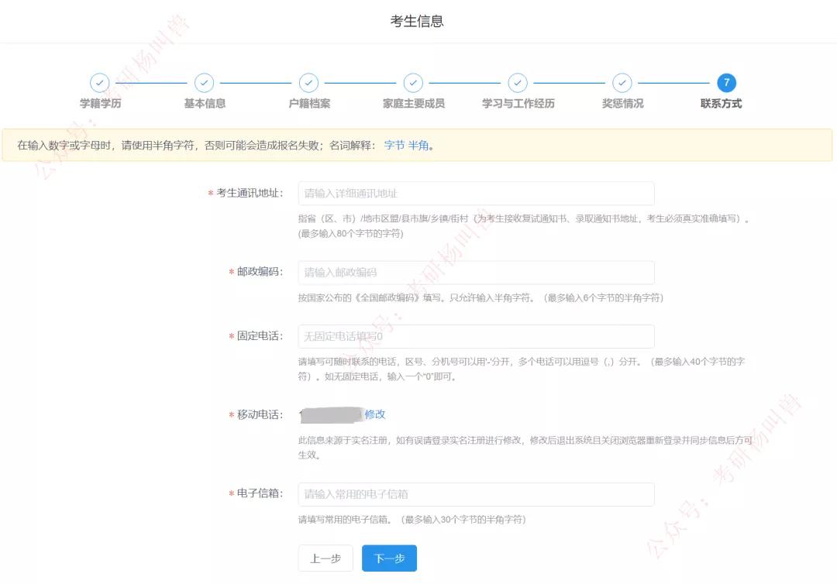Click the checkmark icon above 家庭主要成员

[x=413, y=82]
